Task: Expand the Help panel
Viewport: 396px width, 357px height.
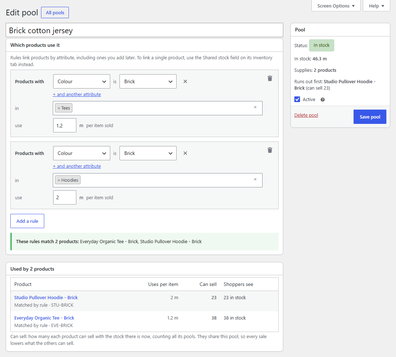Action: pos(376,6)
